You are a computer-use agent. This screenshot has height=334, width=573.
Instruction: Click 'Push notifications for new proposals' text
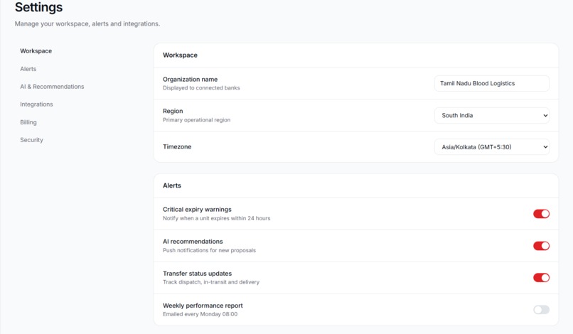pos(210,250)
